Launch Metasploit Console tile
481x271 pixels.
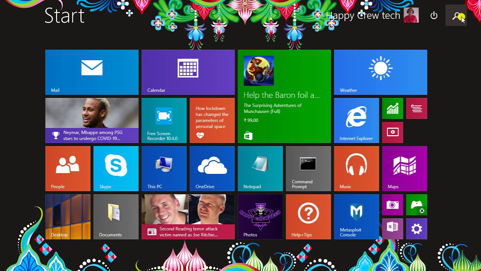[x=356, y=217]
